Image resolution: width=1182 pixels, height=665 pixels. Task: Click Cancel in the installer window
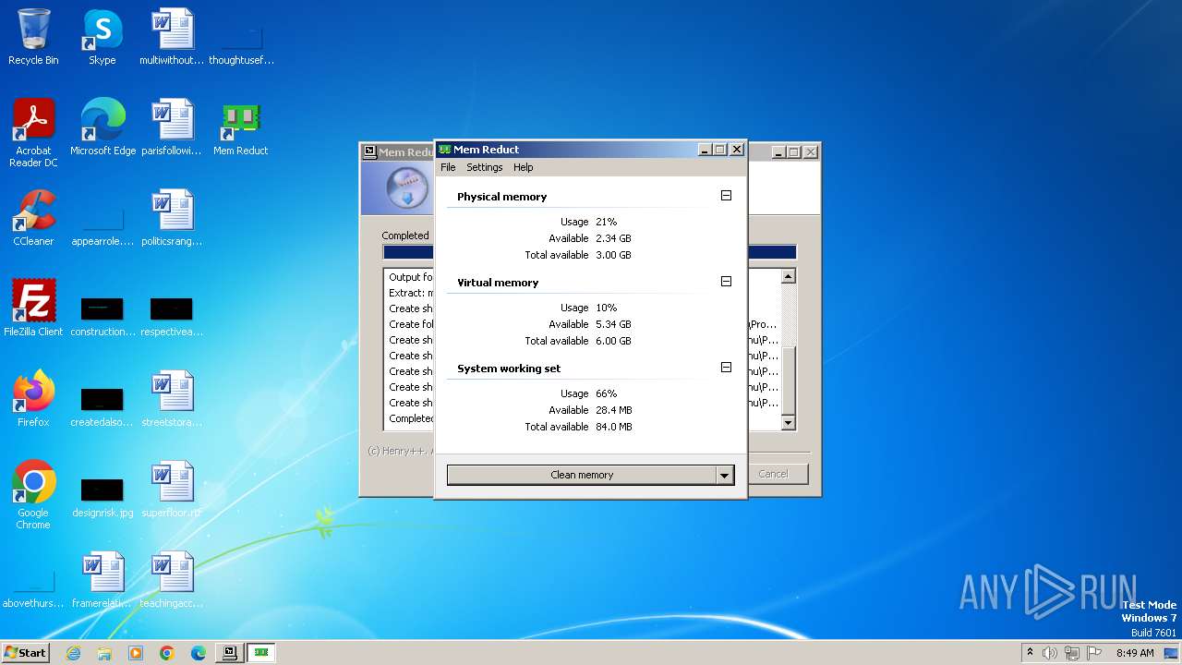[773, 474]
